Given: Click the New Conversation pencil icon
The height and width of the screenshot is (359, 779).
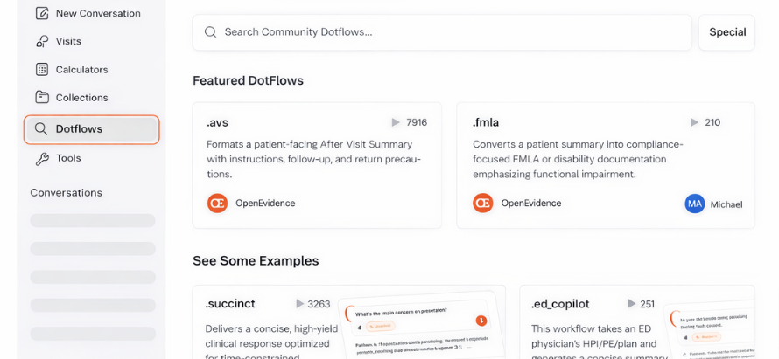Looking at the screenshot, I should 42,13.
